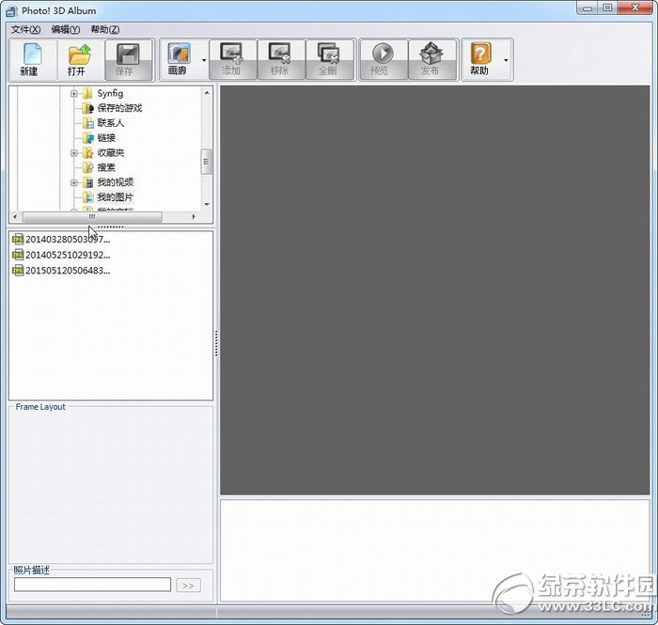Click the 搜索 folder icon
The height and width of the screenshot is (625, 658).
click(87, 168)
